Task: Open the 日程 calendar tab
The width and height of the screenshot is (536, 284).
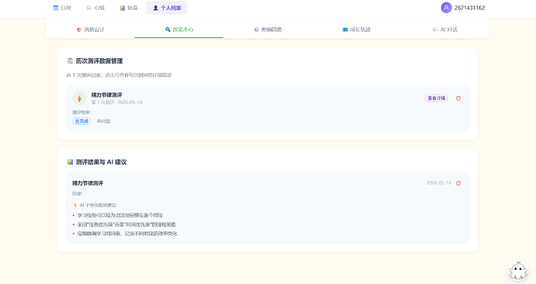Action: tap(62, 8)
